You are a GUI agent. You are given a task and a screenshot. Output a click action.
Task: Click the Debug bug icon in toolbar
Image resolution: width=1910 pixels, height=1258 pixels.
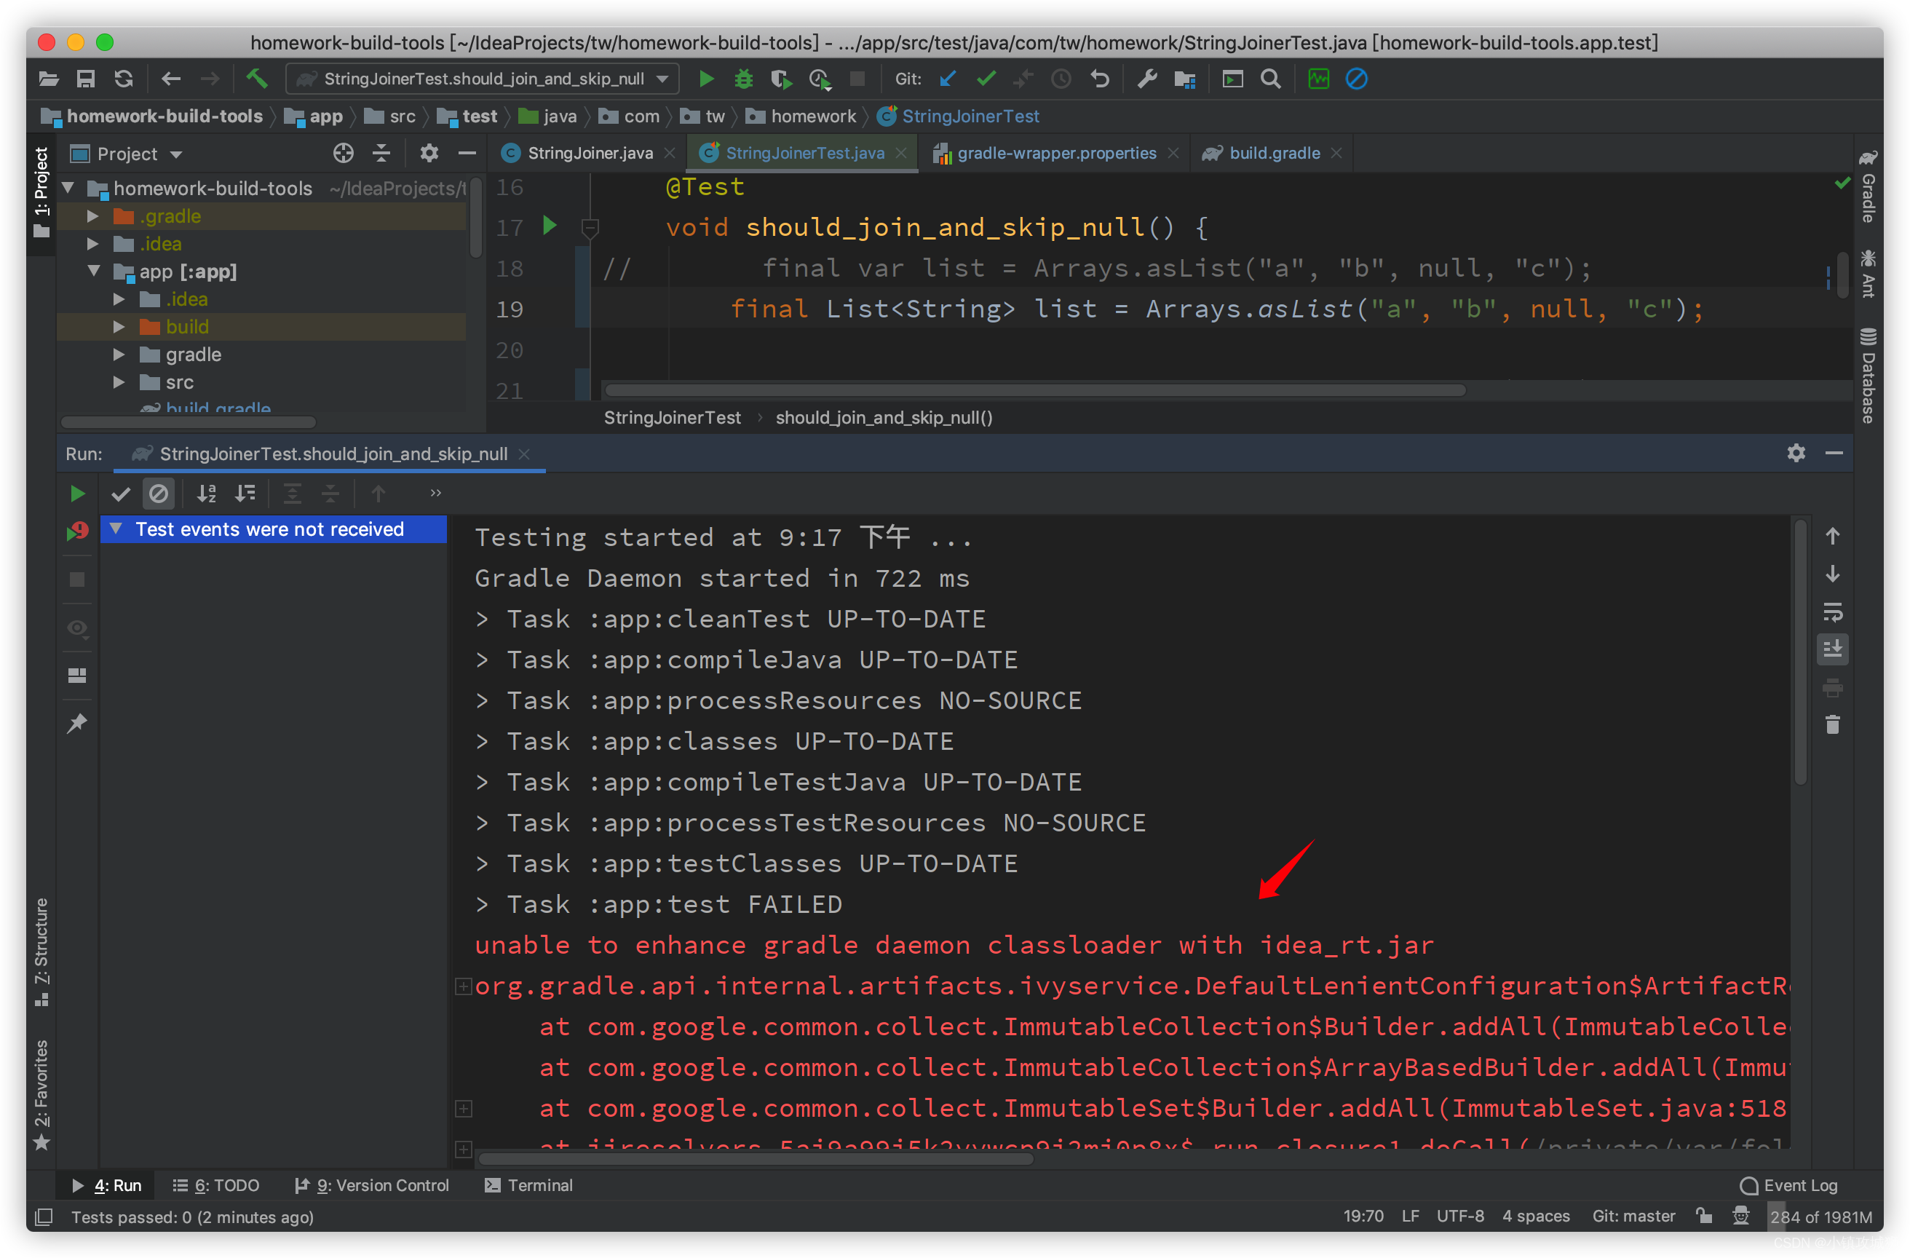coord(743,79)
